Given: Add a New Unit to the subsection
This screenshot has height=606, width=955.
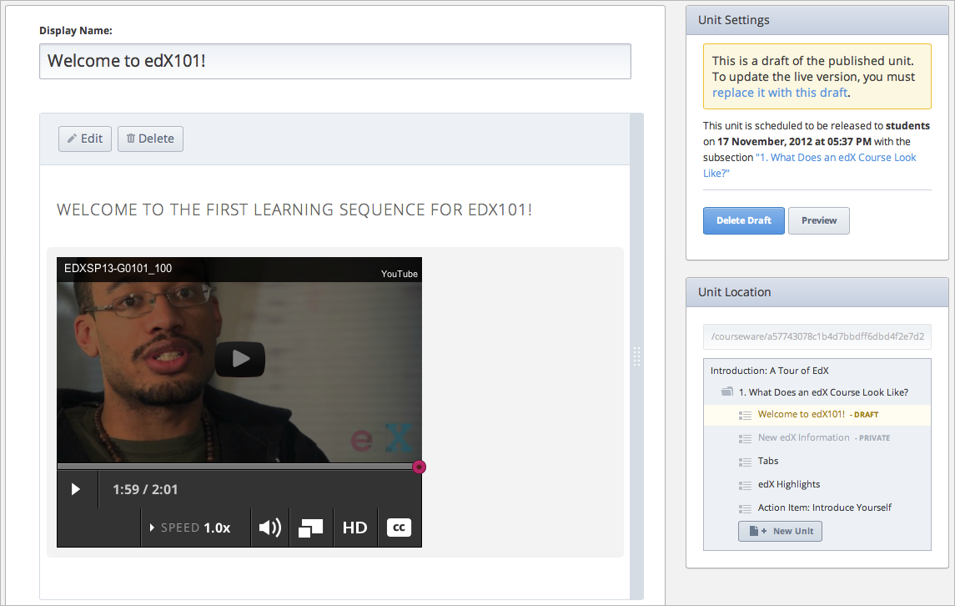Looking at the screenshot, I should (780, 531).
